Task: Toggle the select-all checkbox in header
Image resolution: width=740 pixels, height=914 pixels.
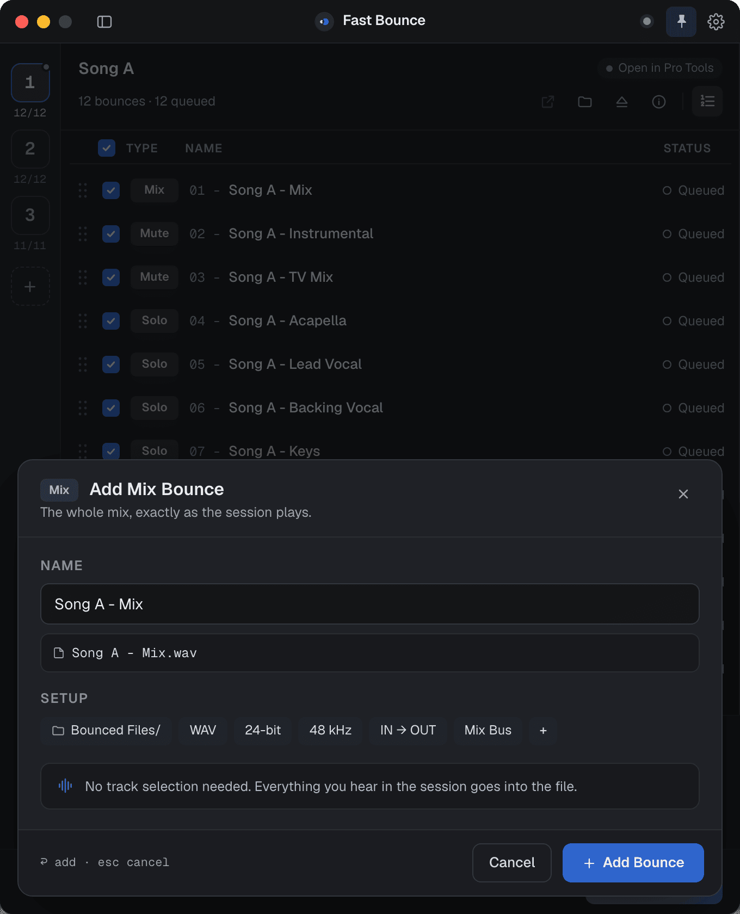Action: tap(107, 148)
